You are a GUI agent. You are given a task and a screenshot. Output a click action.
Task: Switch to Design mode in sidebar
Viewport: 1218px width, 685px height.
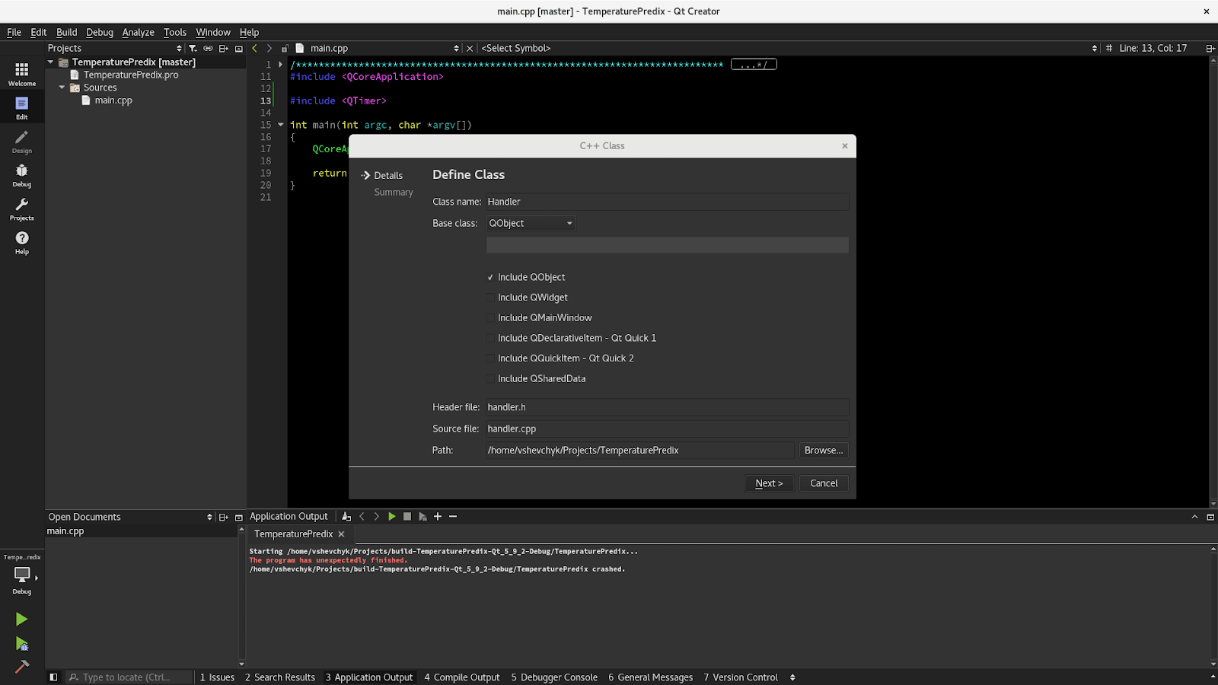click(x=22, y=141)
